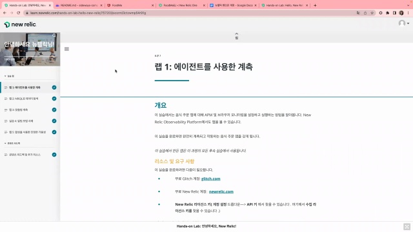Collapse the second sidebar section above the feedback lesson

coord(5,143)
